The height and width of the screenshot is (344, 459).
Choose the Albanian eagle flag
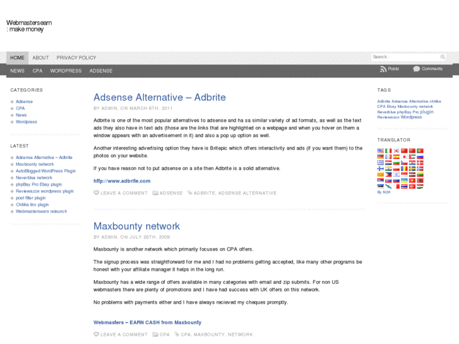coord(420,181)
